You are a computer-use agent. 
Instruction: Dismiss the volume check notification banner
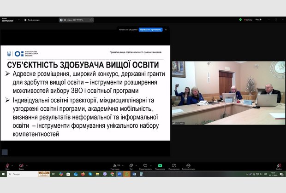tap(166, 29)
